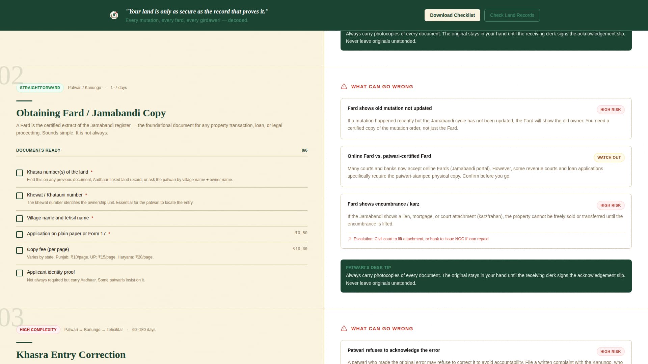Check Khewat / Khatauni number box
This screenshot has height=364, width=648.
coord(20,196)
